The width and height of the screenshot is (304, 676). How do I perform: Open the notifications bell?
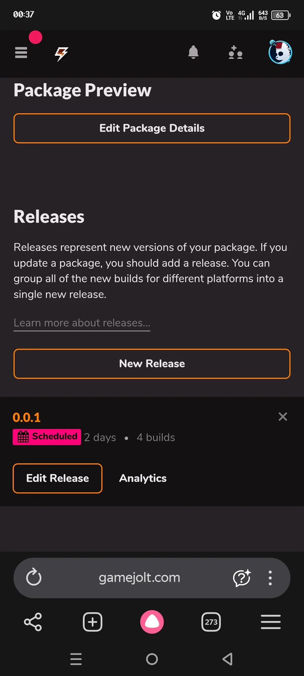[193, 52]
